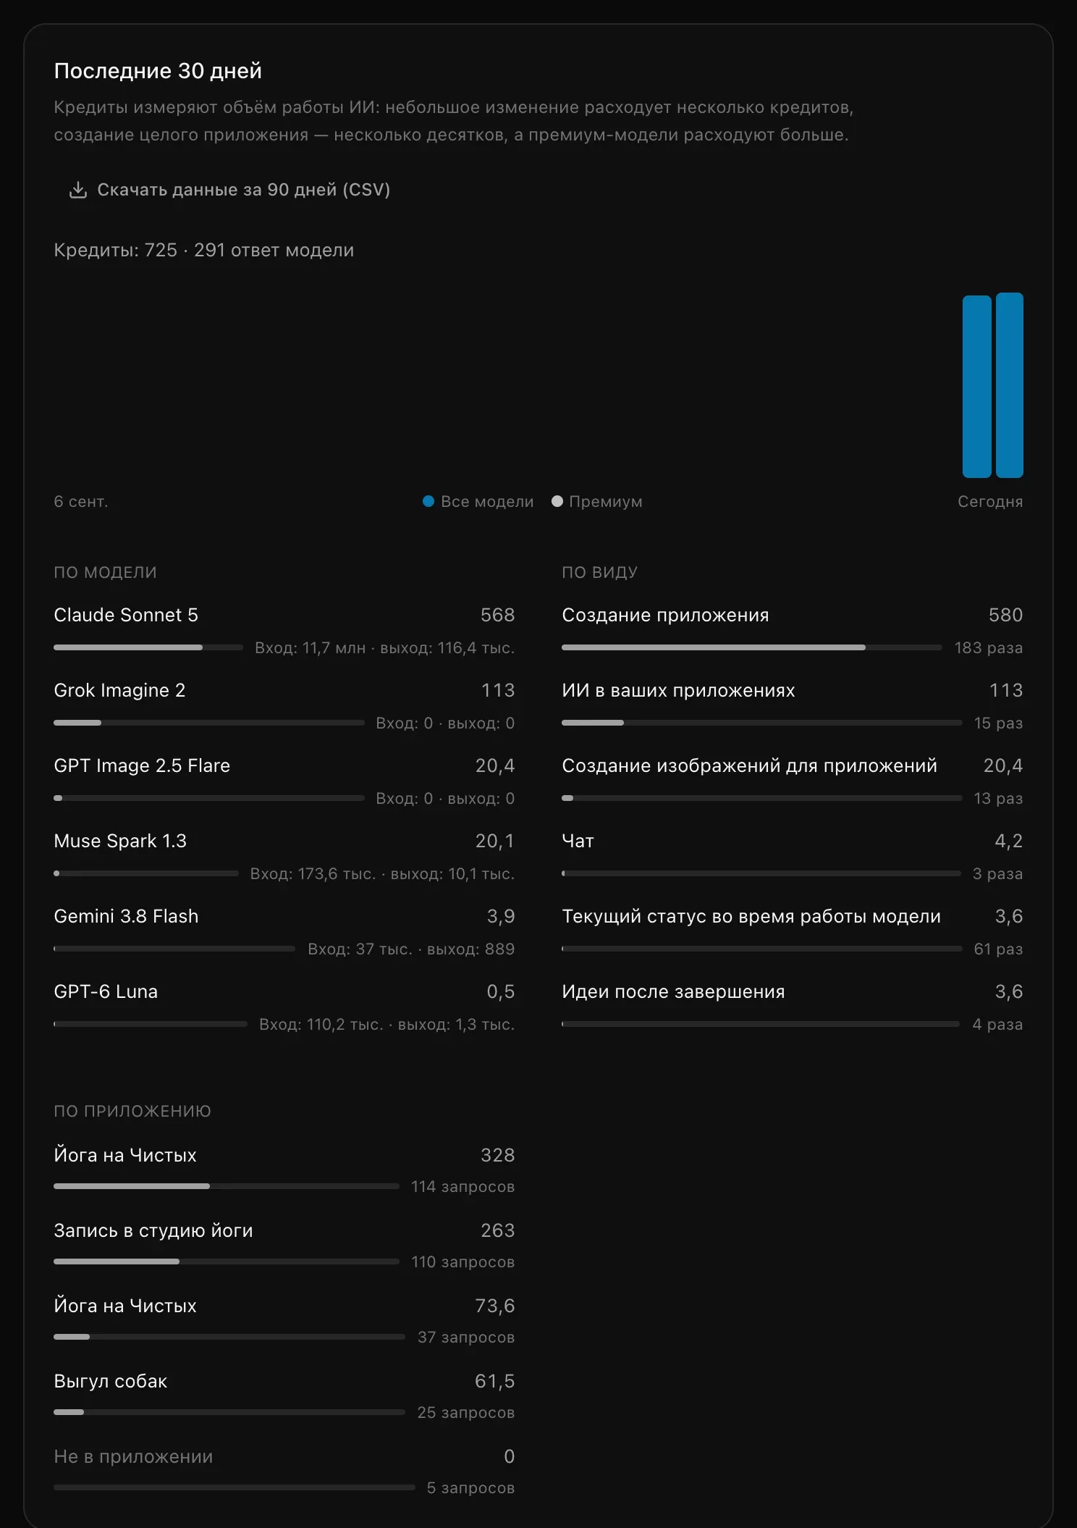Click the Muse Spark 1.3 model name

pyautogui.click(x=120, y=841)
